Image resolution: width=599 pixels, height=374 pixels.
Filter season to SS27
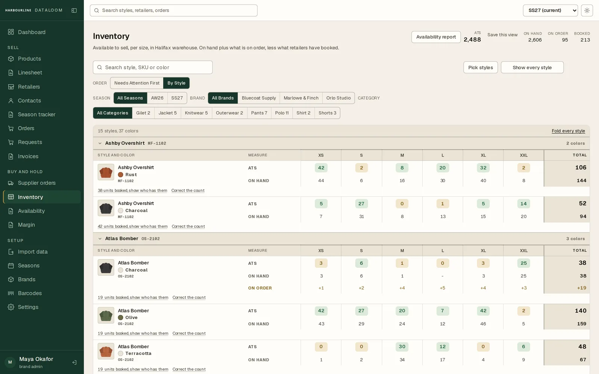coord(177,98)
